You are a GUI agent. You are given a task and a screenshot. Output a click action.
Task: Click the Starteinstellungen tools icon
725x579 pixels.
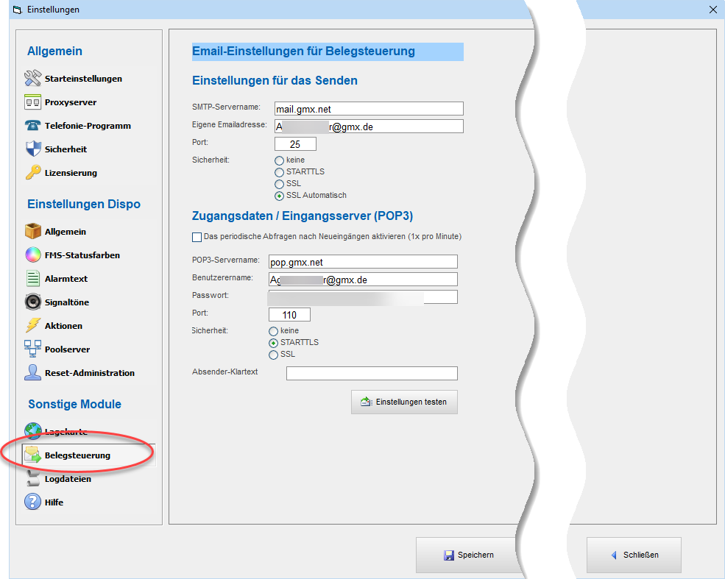pos(32,79)
